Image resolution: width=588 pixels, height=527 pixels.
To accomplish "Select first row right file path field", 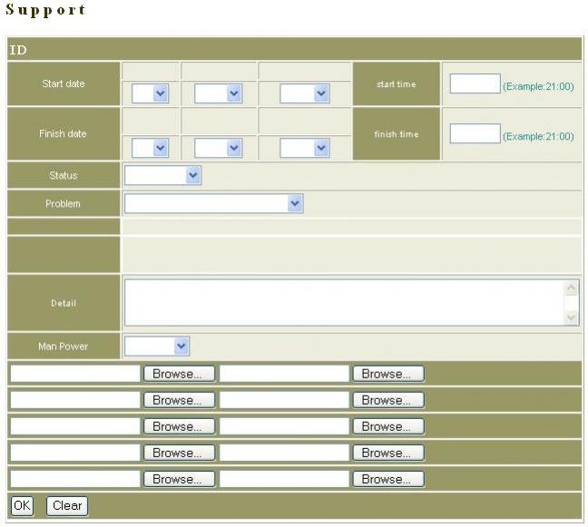I will pos(284,374).
